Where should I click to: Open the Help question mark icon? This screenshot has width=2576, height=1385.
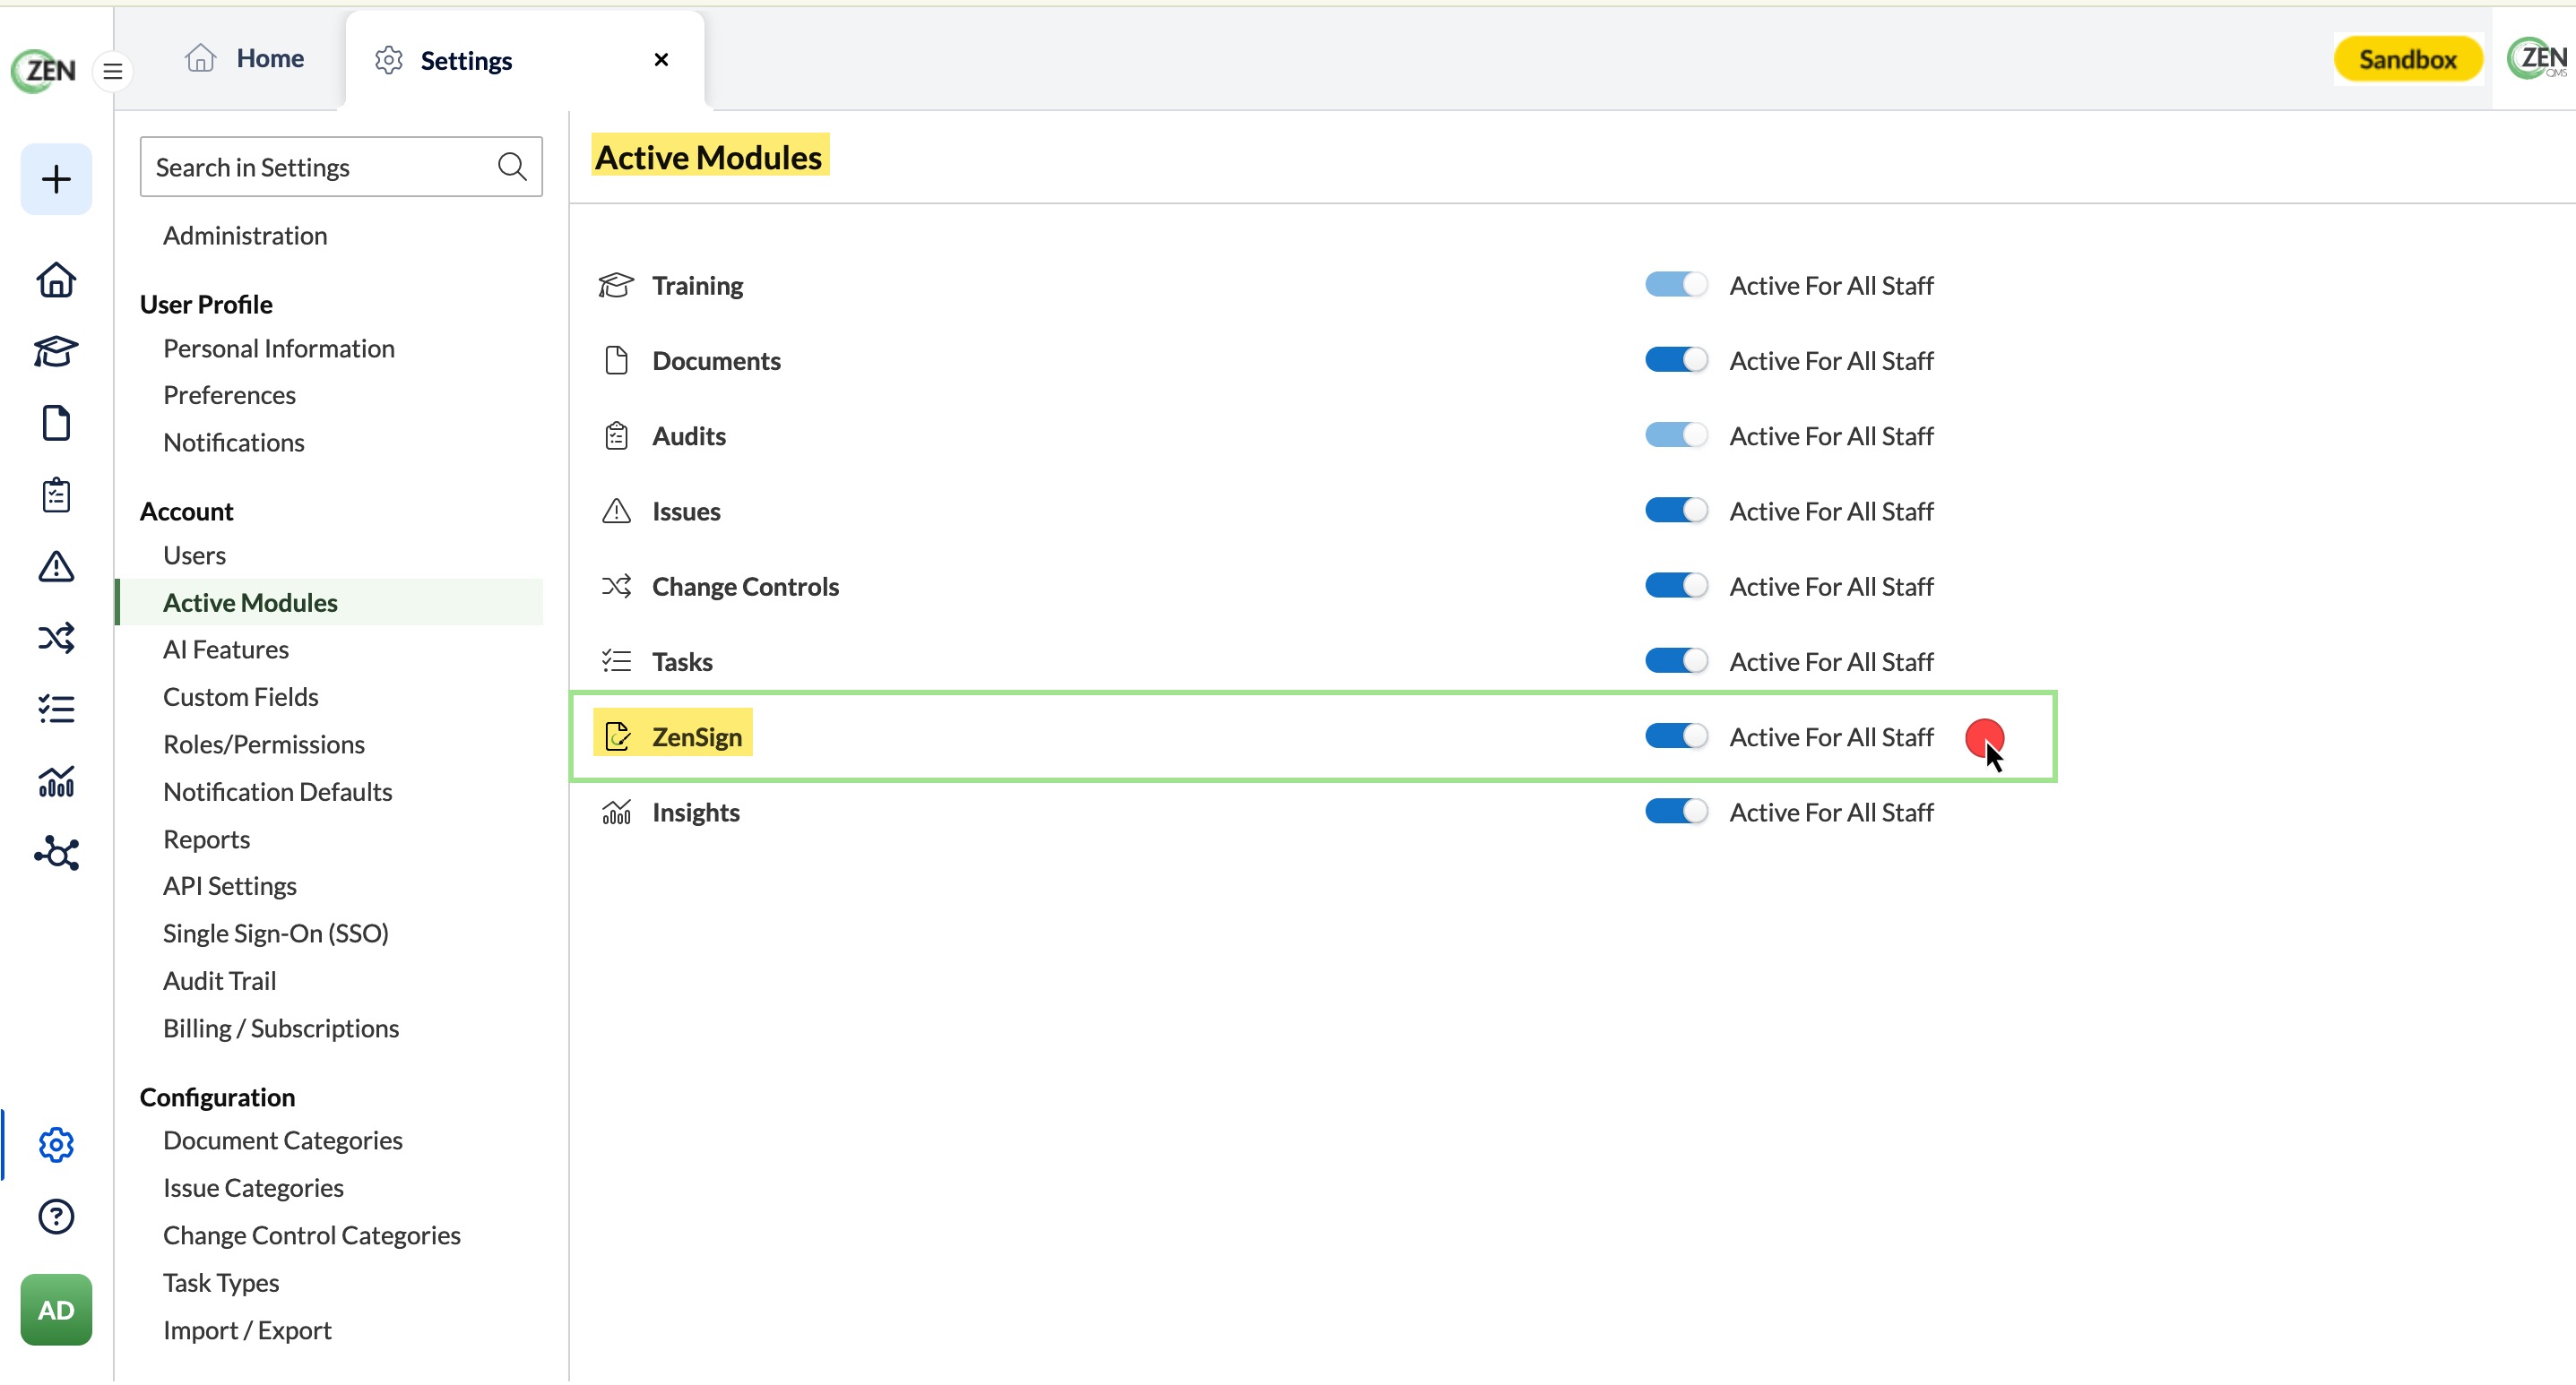[56, 1217]
